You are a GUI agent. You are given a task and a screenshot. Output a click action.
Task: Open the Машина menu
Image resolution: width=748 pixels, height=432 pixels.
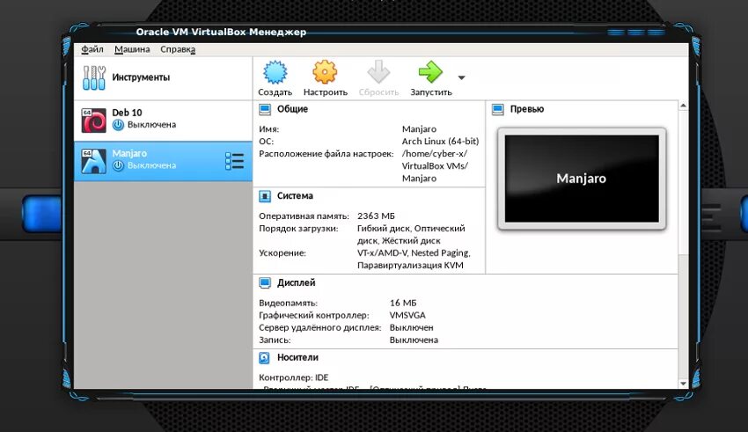point(132,49)
